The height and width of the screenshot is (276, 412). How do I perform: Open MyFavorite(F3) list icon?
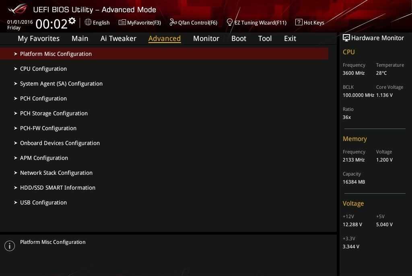pyautogui.click(x=122, y=22)
